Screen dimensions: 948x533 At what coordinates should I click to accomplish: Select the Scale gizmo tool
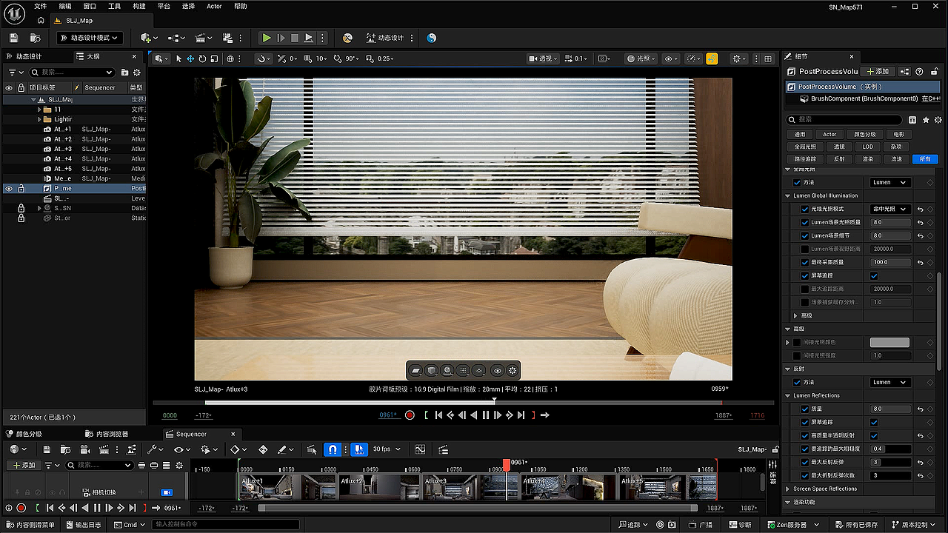tap(214, 58)
